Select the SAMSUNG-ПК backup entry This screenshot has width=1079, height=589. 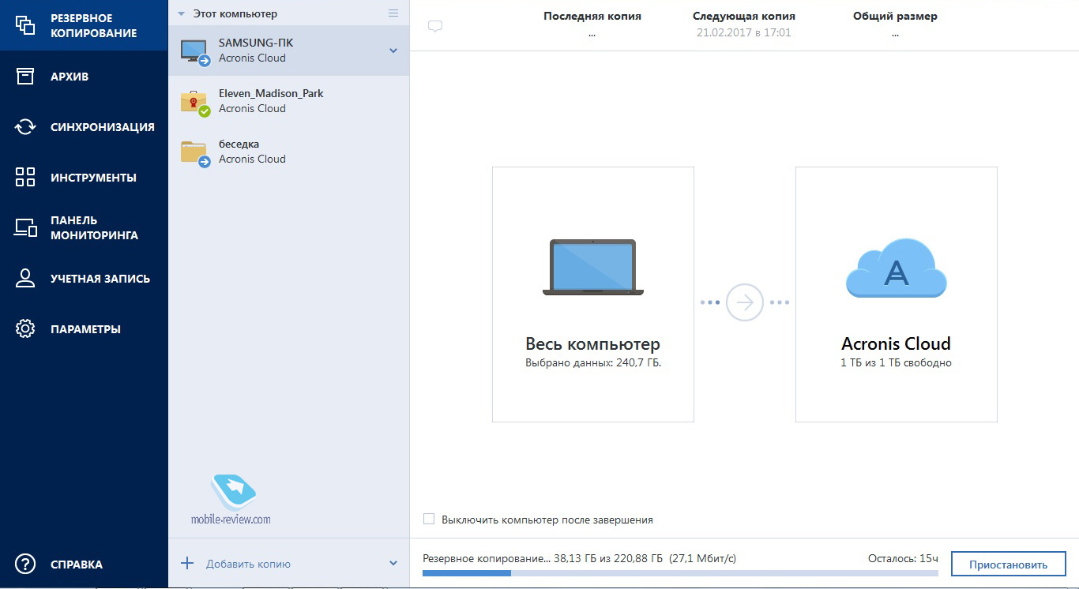[289, 51]
